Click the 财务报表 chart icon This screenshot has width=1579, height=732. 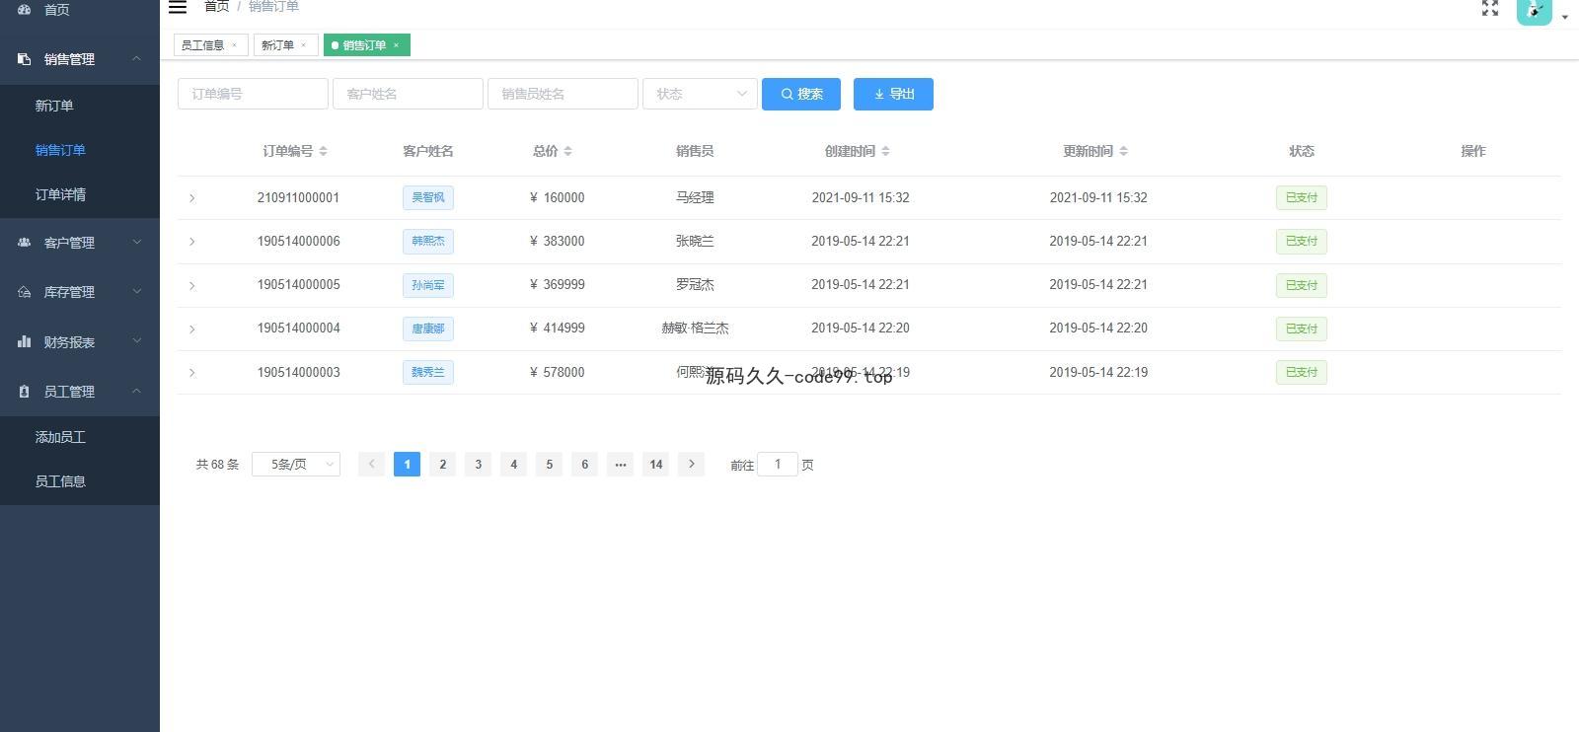(x=25, y=341)
